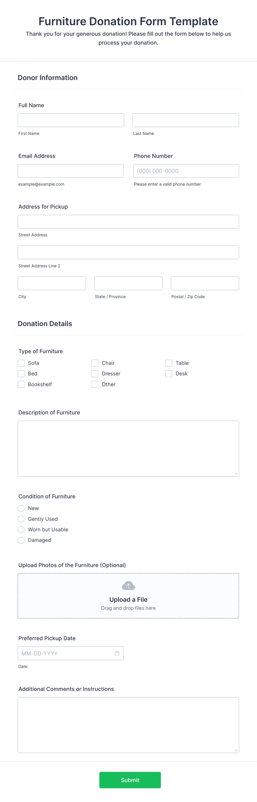Enable the Bookshelf checkbox
Screen dimensions: 257x802
[21, 384]
